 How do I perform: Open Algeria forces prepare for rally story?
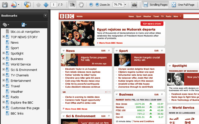[94, 59]
